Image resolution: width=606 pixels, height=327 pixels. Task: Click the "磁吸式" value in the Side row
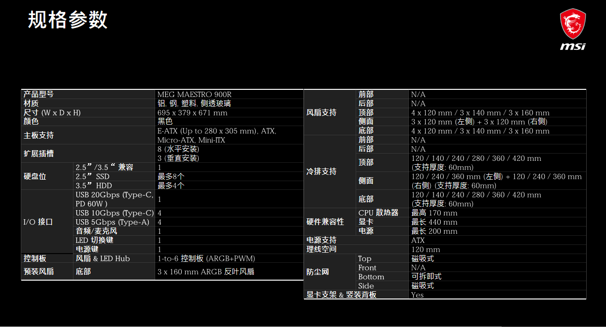point(422,286)
